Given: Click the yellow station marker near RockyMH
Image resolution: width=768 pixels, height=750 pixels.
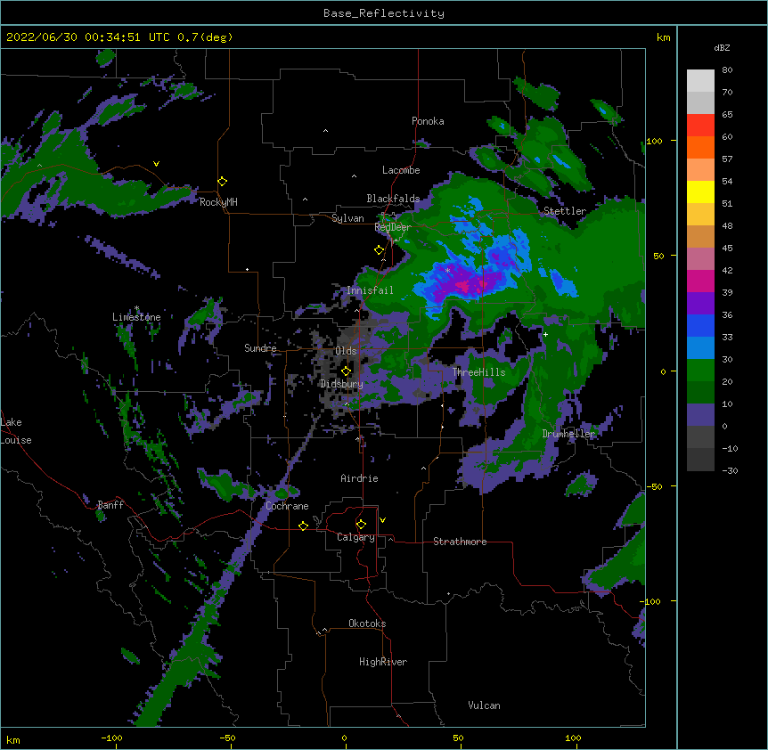Looking at the screenshot, I should (223, 182).
